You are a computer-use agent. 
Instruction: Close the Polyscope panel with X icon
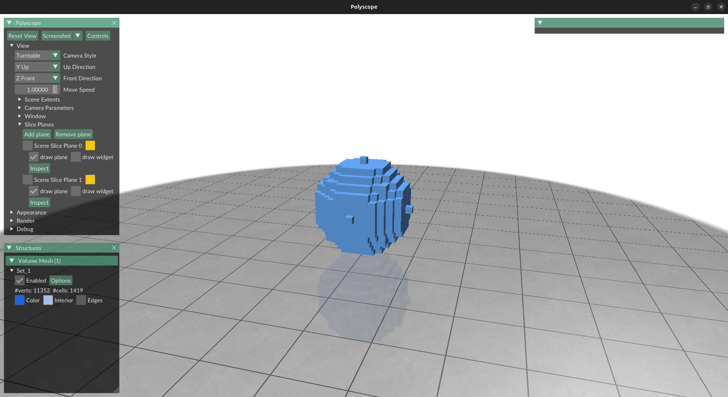(x=114, y=23)
